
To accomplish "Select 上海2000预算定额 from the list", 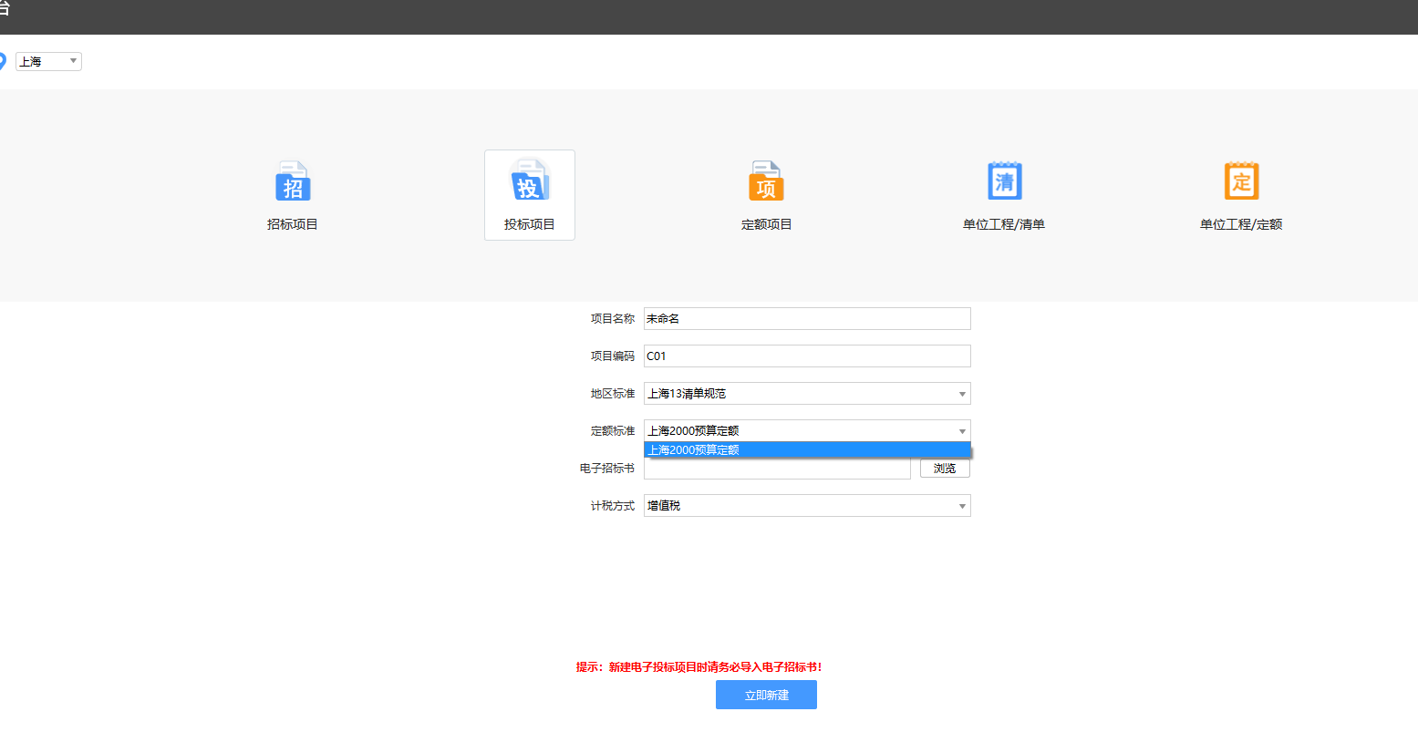I will 807,450.
